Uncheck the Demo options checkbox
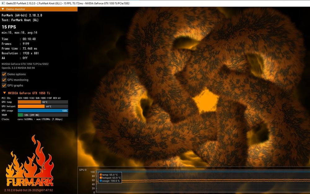The width and height of the screenshot is (310, 194). (x=4, y=74)
